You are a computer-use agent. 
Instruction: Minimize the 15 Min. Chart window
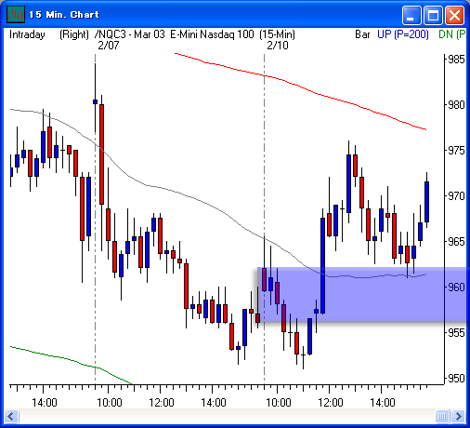click(411, 15)
